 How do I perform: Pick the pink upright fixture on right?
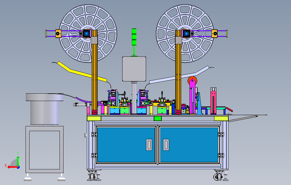coord(213,101)
